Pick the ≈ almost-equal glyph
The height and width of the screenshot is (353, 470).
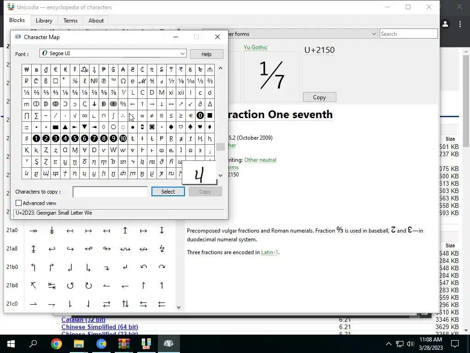pos(142,115)
